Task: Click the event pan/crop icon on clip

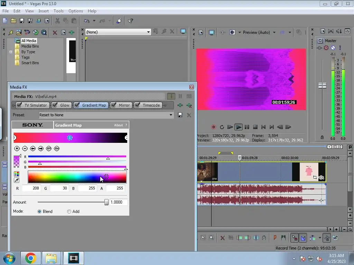Action: tap(315, 178)
